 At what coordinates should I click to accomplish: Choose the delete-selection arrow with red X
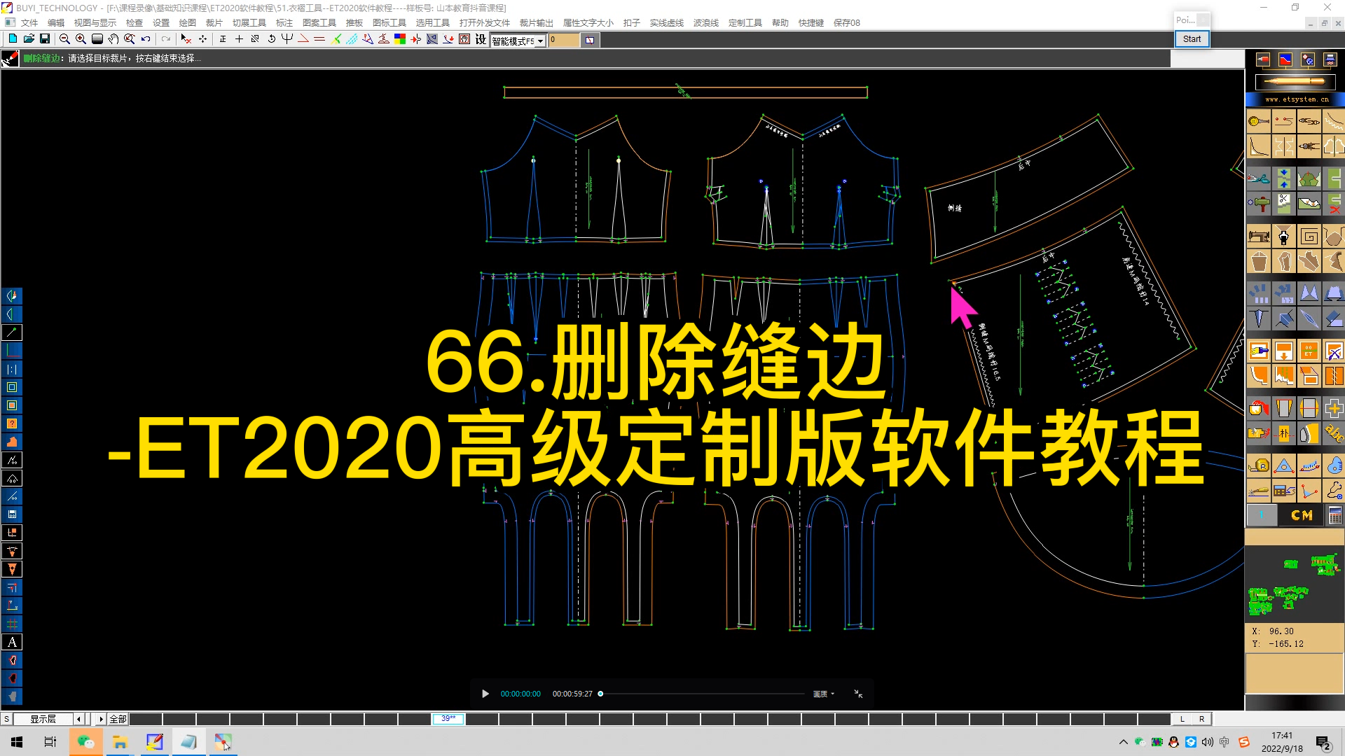point(186,39)
